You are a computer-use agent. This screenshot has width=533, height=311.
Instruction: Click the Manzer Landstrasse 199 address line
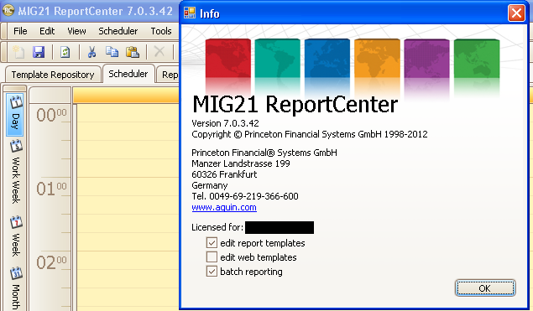click(x=241, y=163)
